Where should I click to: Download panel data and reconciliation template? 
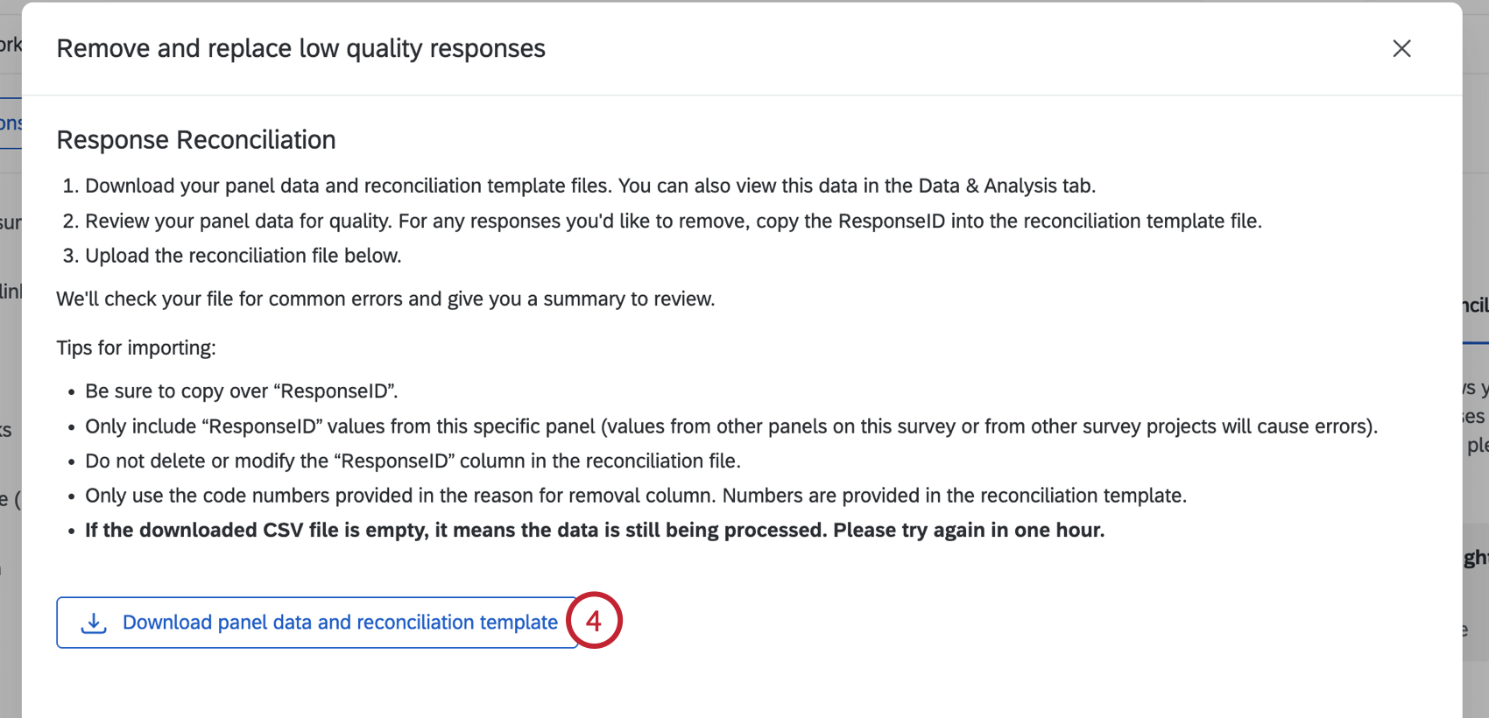[318, 622]
